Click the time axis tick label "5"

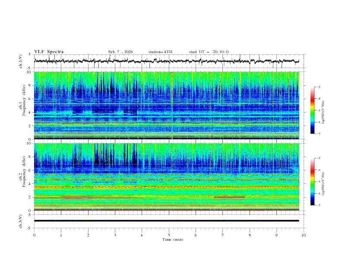coord(169,235)
